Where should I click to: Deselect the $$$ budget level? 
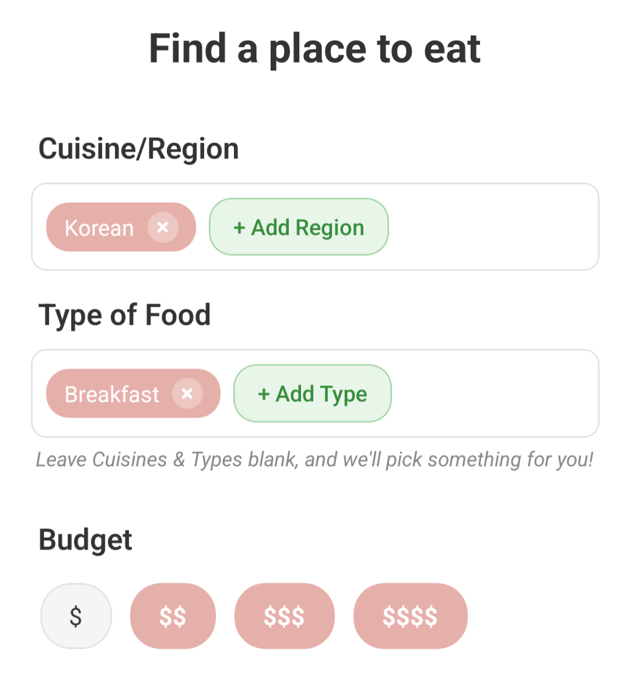tap(284, 616)
